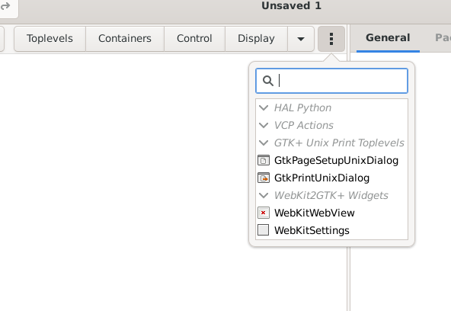The width and height of the screenshot is (451, 311).
Task: Collapse the VCP Actions group
Action: click(264, 126)
